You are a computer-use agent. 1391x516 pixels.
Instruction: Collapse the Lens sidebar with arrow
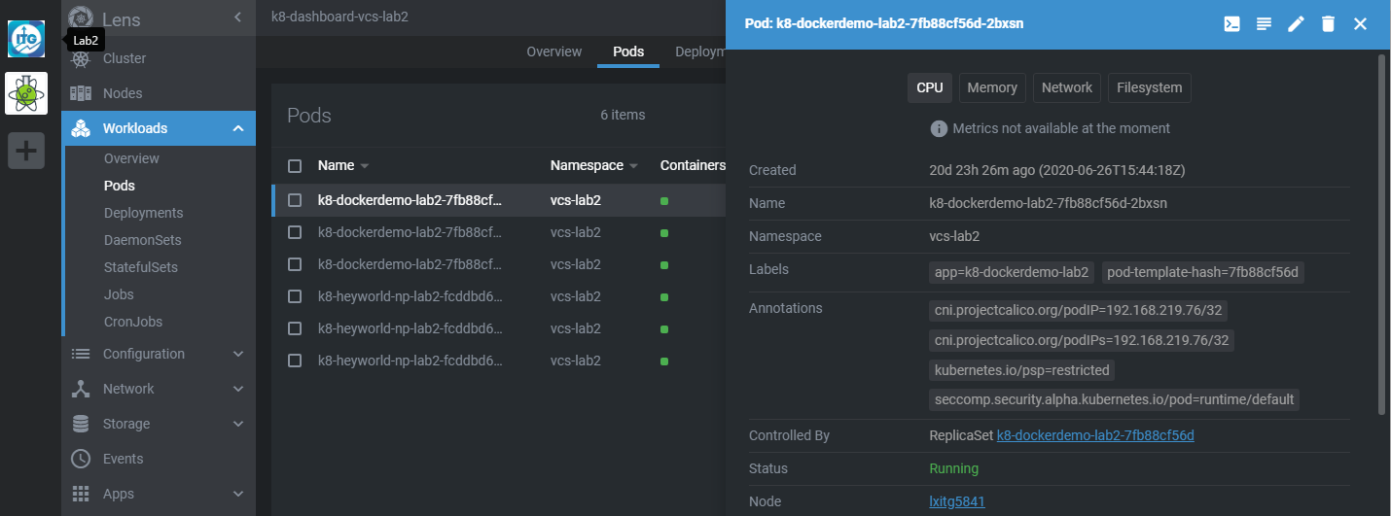pos(238,17)
